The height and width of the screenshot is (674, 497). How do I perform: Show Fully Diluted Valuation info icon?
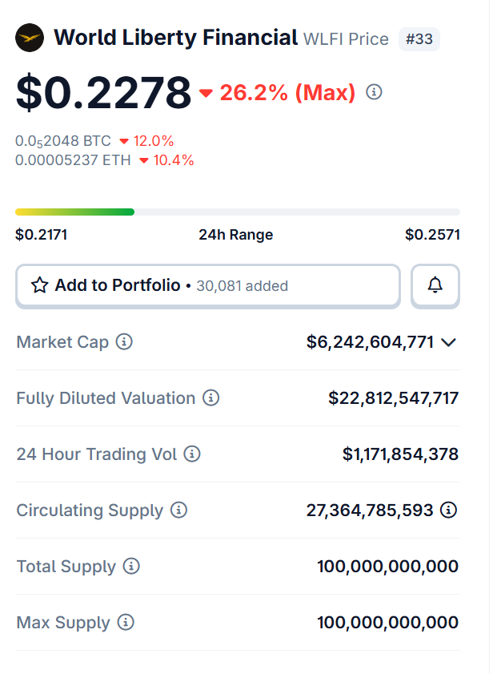coord(210,398)
